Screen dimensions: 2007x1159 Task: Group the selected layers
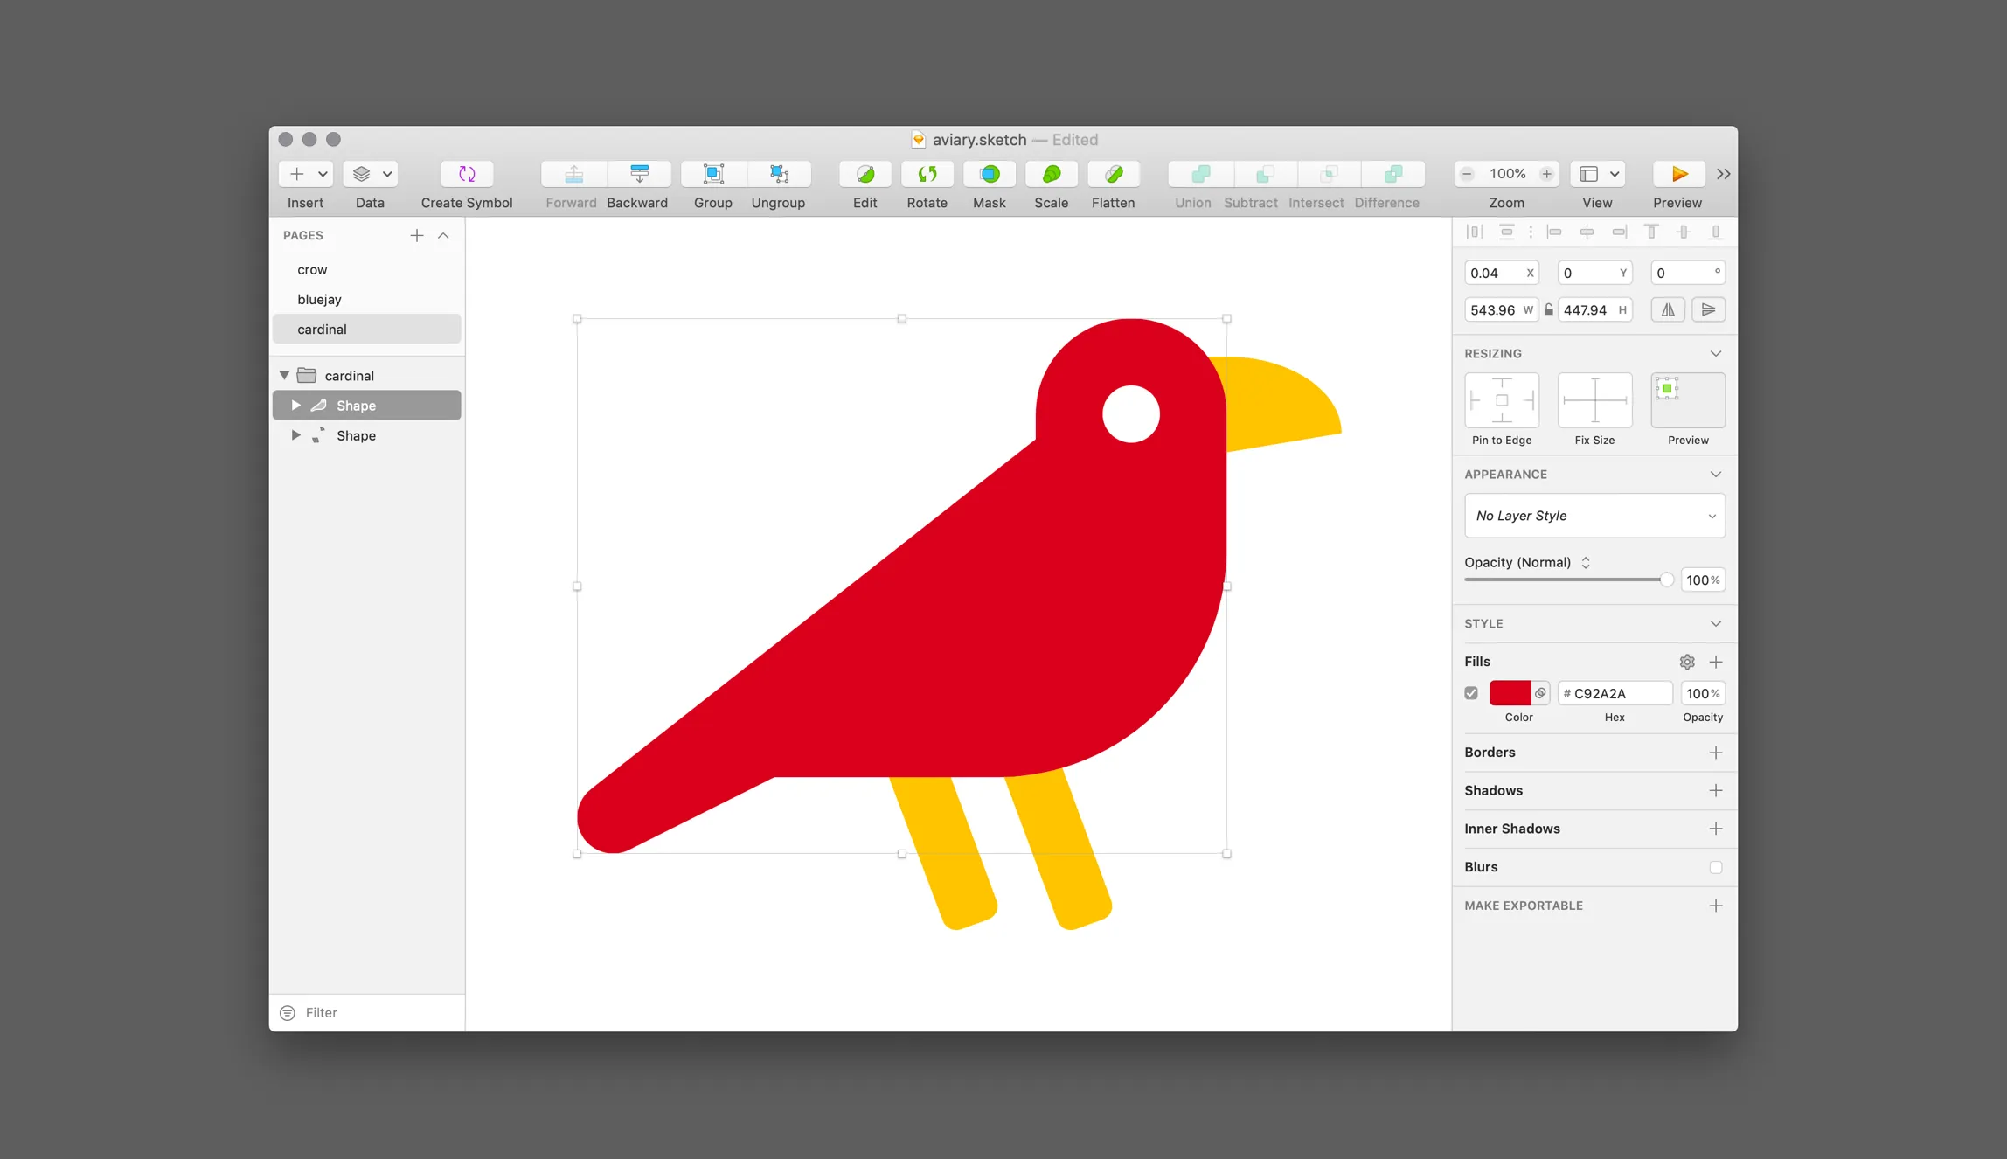pyautogui.click(x=712, y=174)
